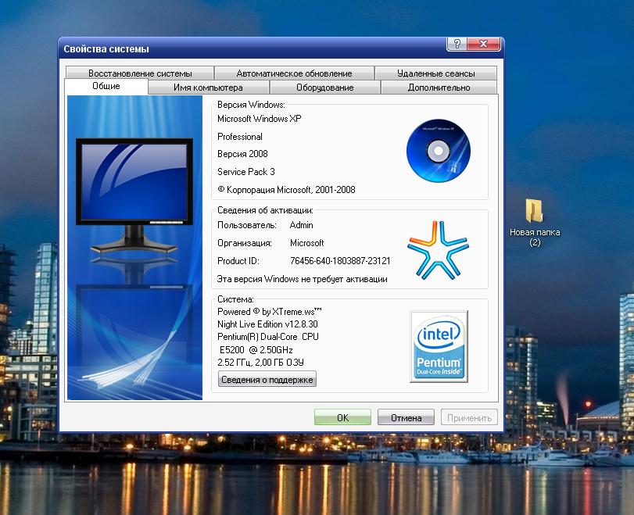Viewport: 634px width, 515px height.
Task: Click the Product ID number 76456-640-1803887-23121
Action: click(340, 261)
